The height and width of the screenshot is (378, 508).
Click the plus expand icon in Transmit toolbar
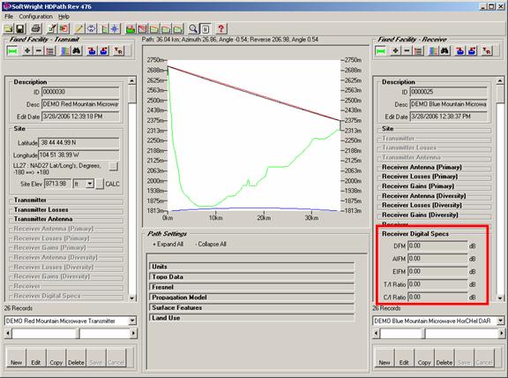click(x=27, y=51)
